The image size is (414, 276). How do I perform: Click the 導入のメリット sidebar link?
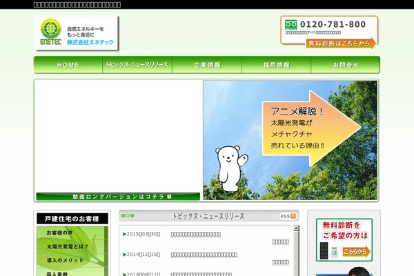point(65,260)
